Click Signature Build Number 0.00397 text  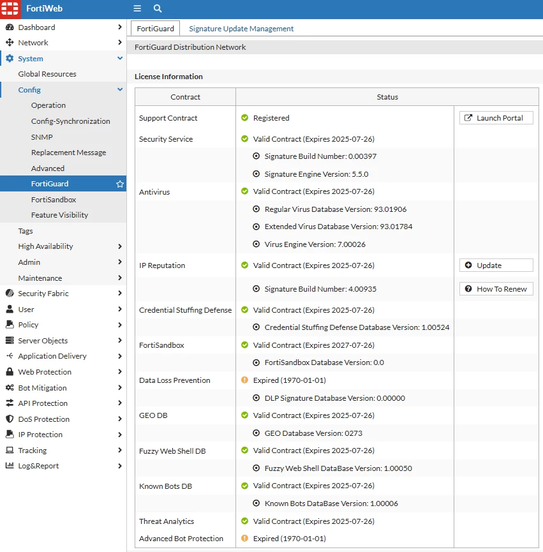(x=320, y=156)
